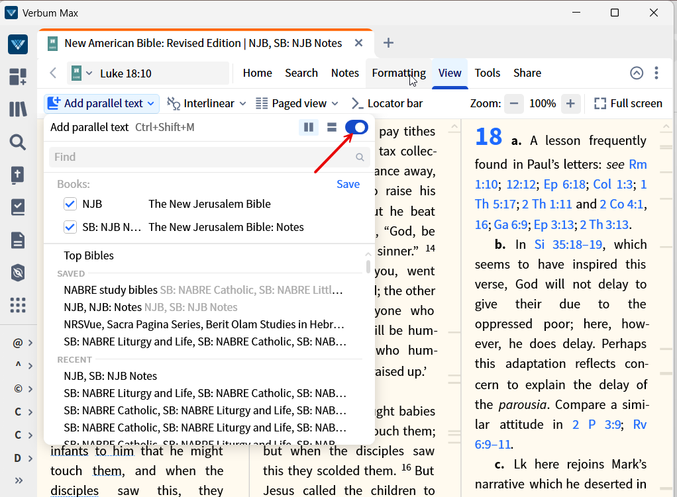Image resolution: width=677 pixels, height=497 pixels.
Task: Click the Full screen icon
Action: click(x=600, y=104)
